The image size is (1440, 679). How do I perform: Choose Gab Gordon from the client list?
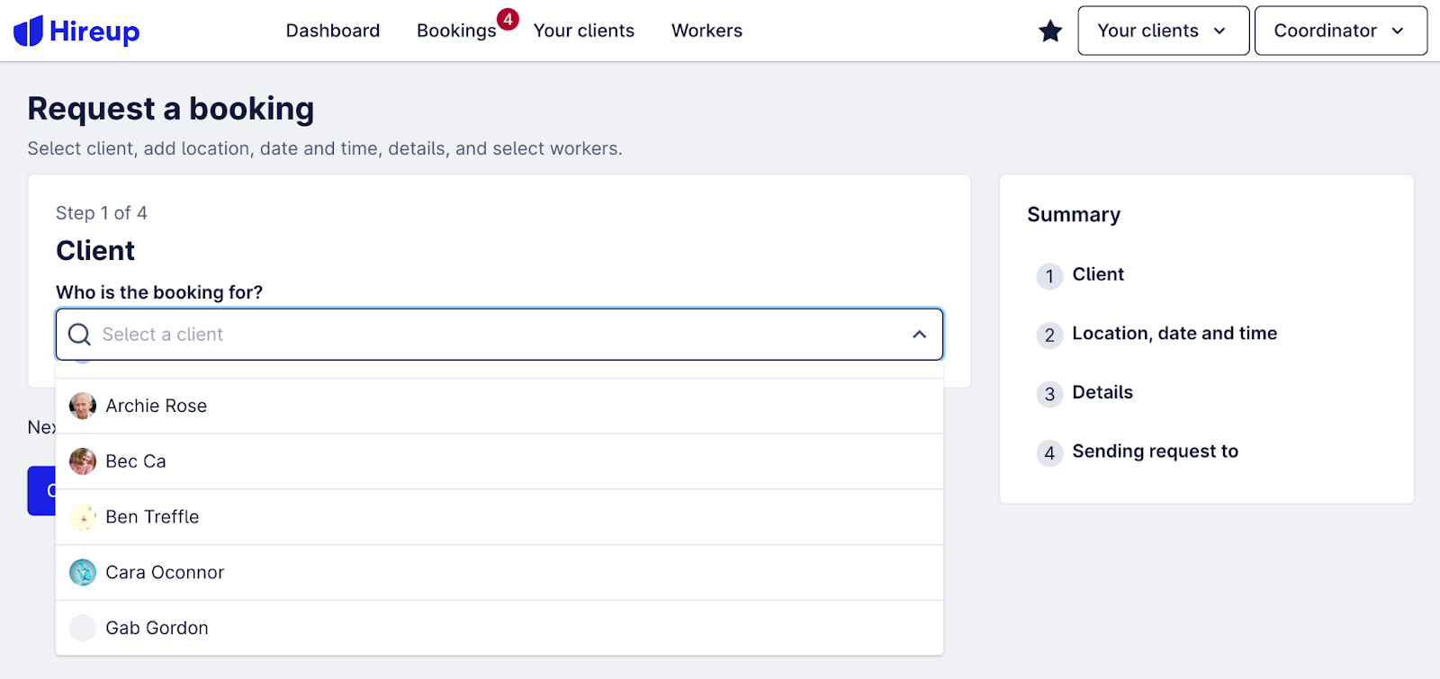click(157, 628)
